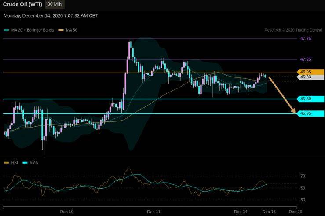The width and height of the screenshot is (325, 216).
Task: Click the Dec 15 date axis label
Action: coord(269,212)
